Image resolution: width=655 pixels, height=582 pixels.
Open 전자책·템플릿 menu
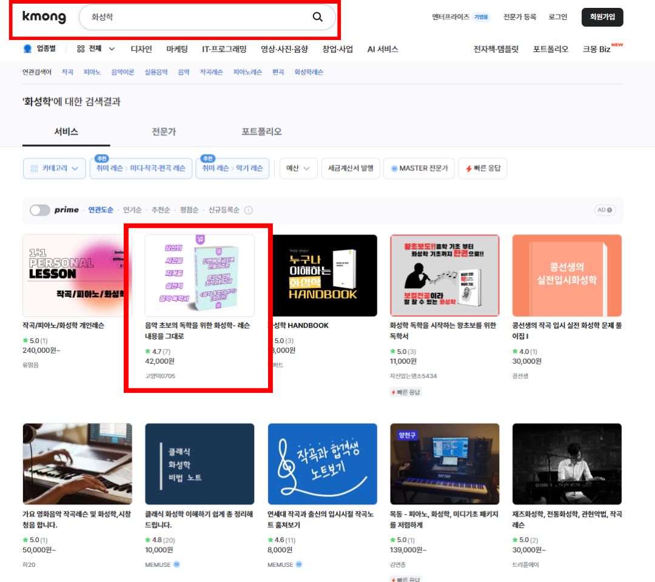(495, 49)
